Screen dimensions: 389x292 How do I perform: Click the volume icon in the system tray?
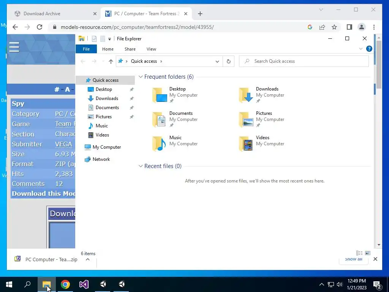point(339,284)
